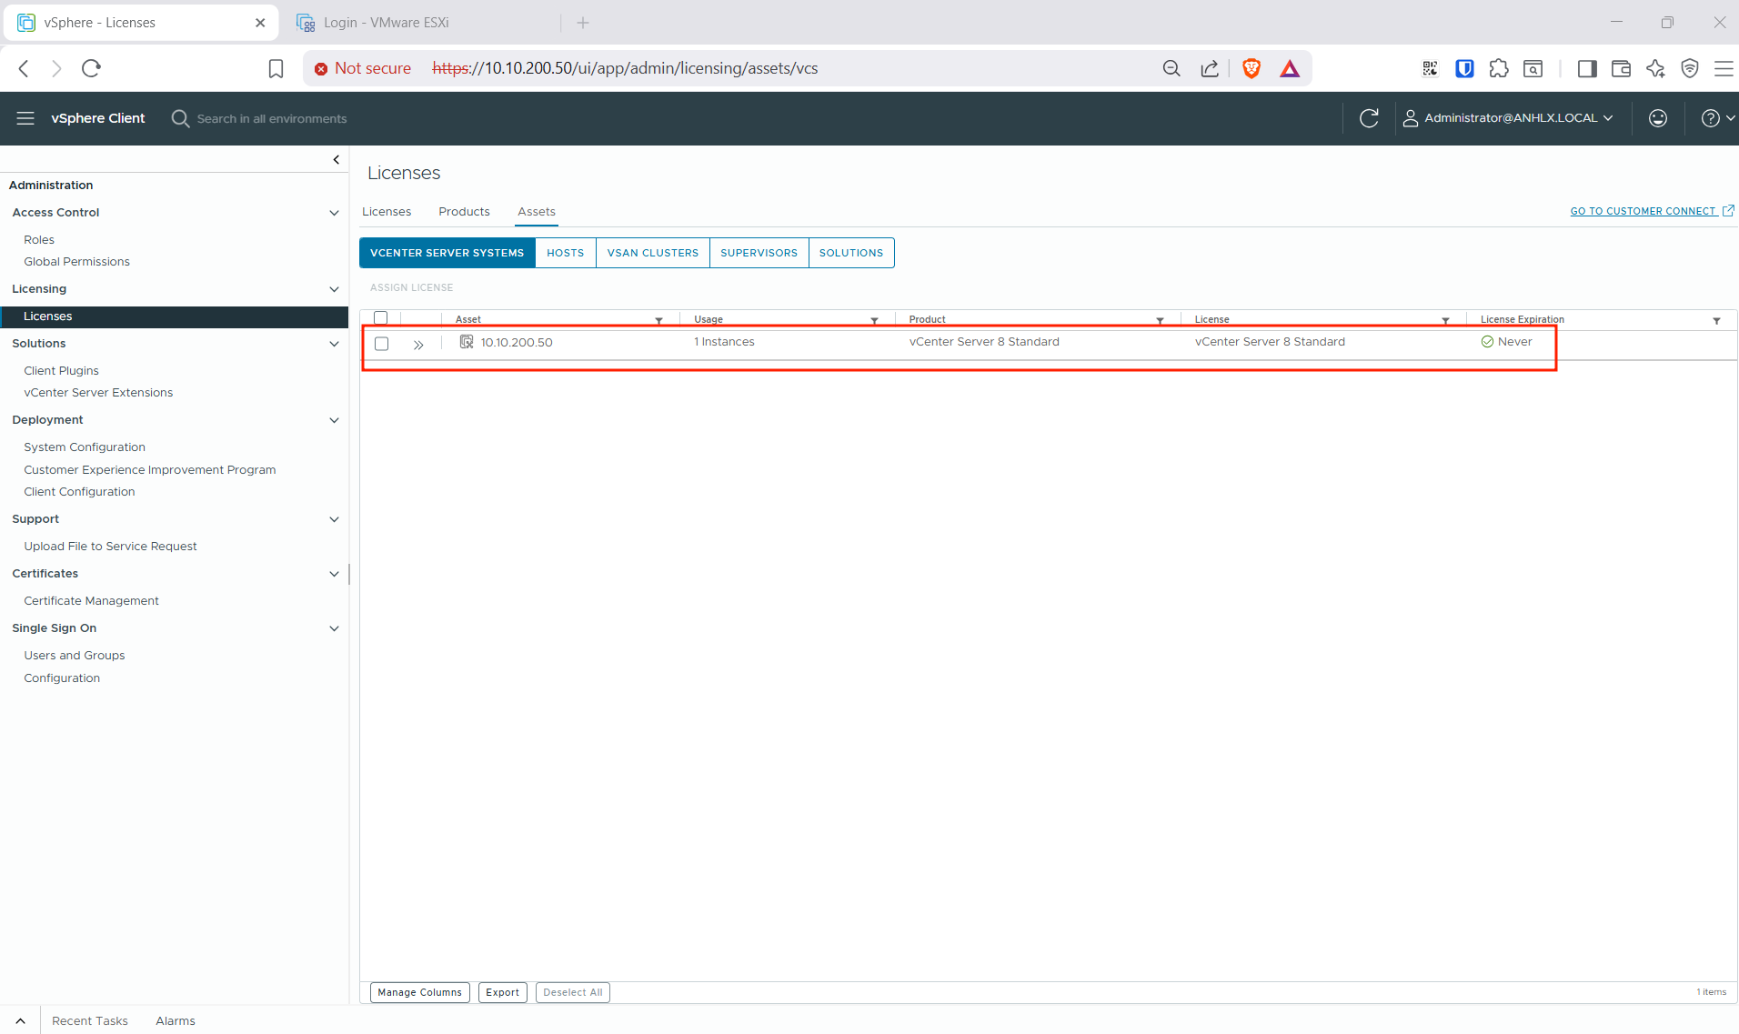Collapse the Licensing section

(334, 289)
